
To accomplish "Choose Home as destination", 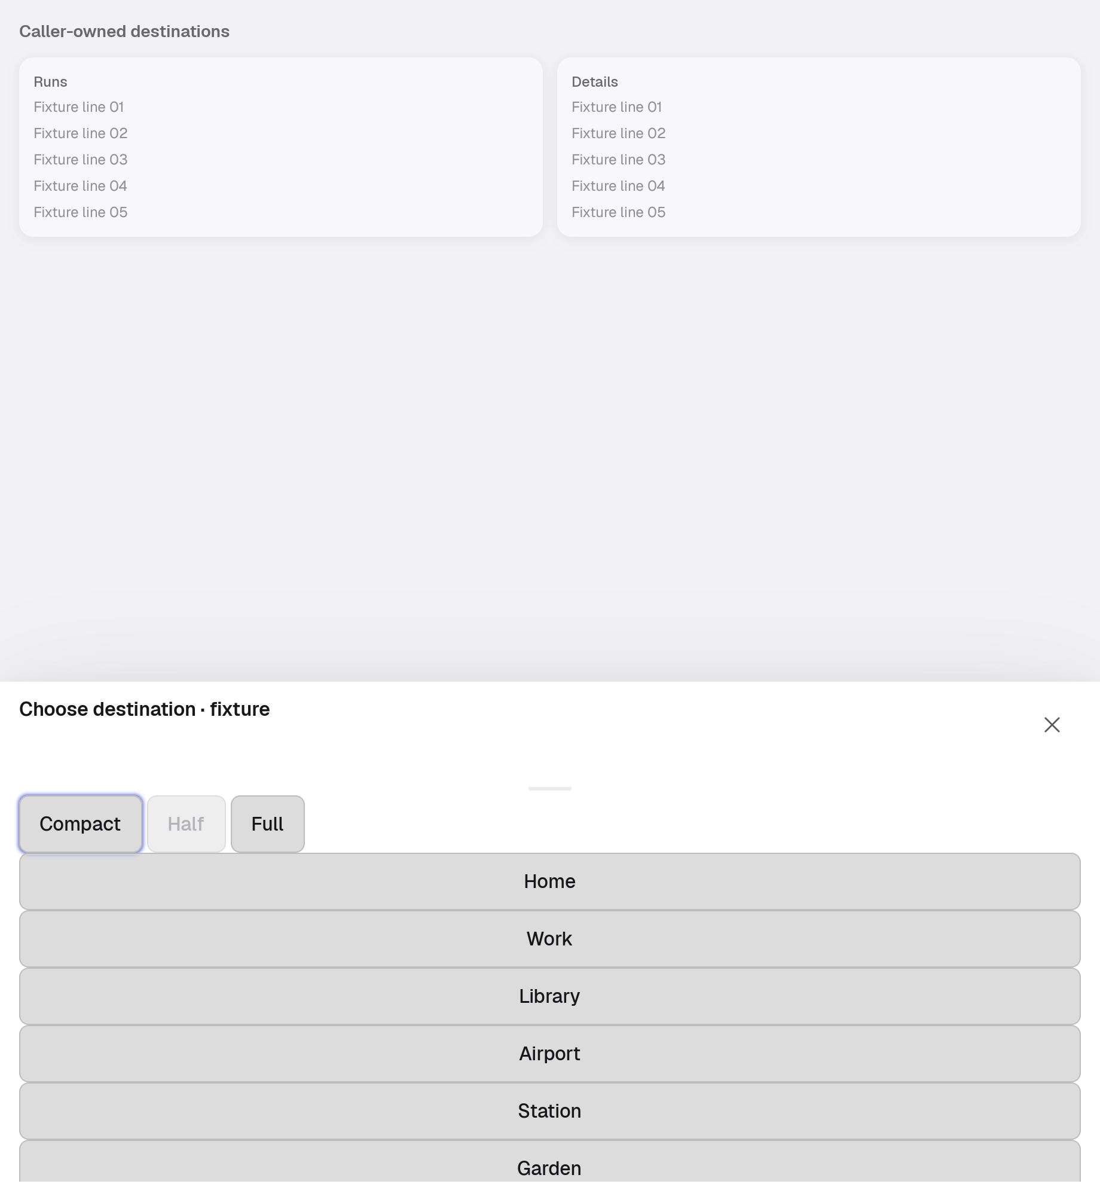I will 550,881.
